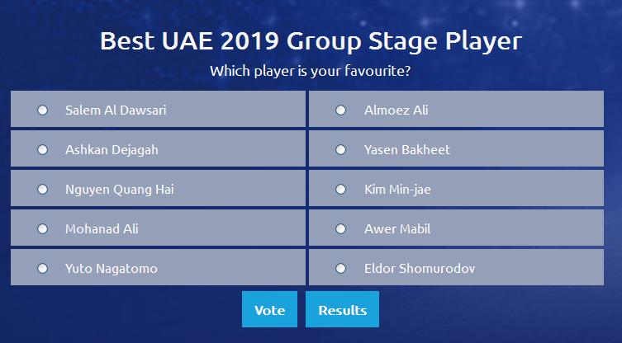The height and width of the screenshot is (343, 622).
Task: Click the Almoez Ali name label
Action: (396, 110)
